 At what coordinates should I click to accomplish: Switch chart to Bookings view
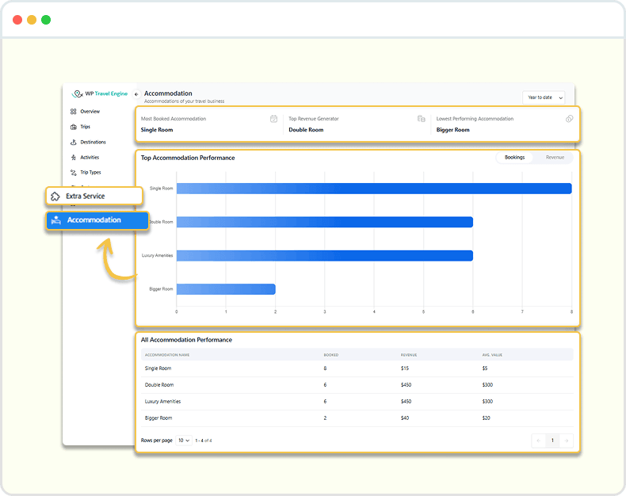pyautogui.click(x=514, y=158)
